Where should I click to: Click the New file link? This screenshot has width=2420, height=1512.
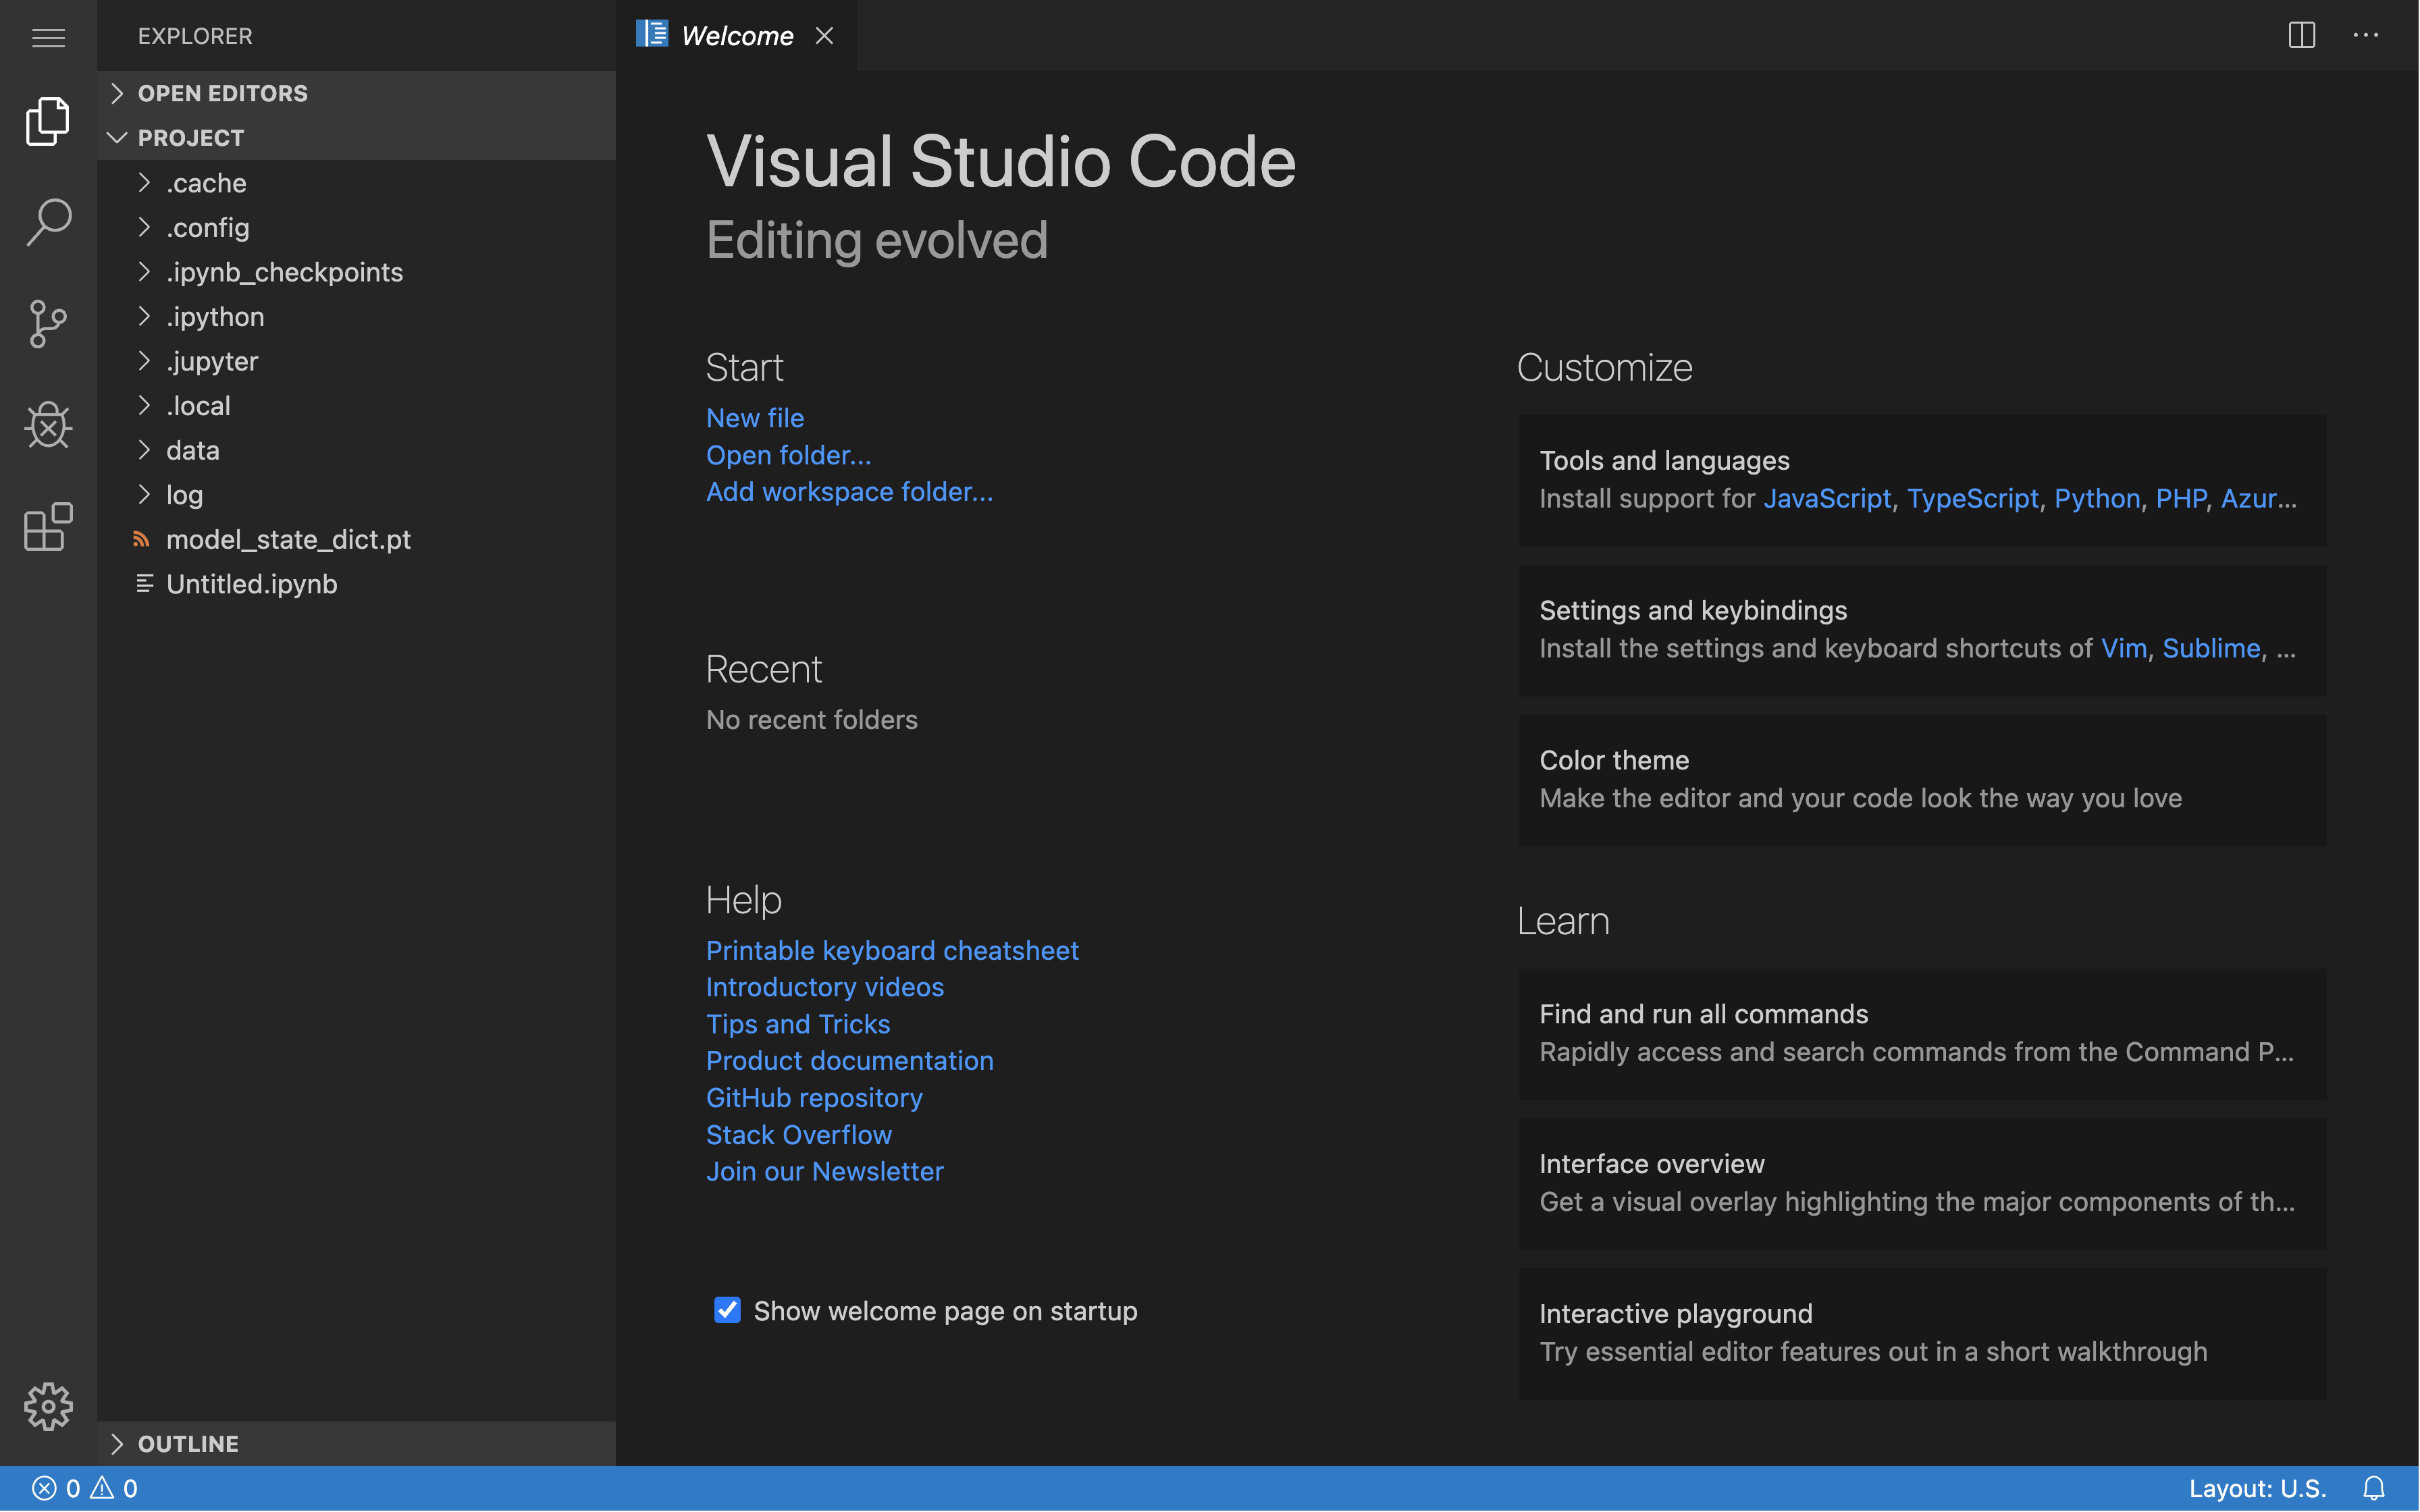[x=755, y=418]
